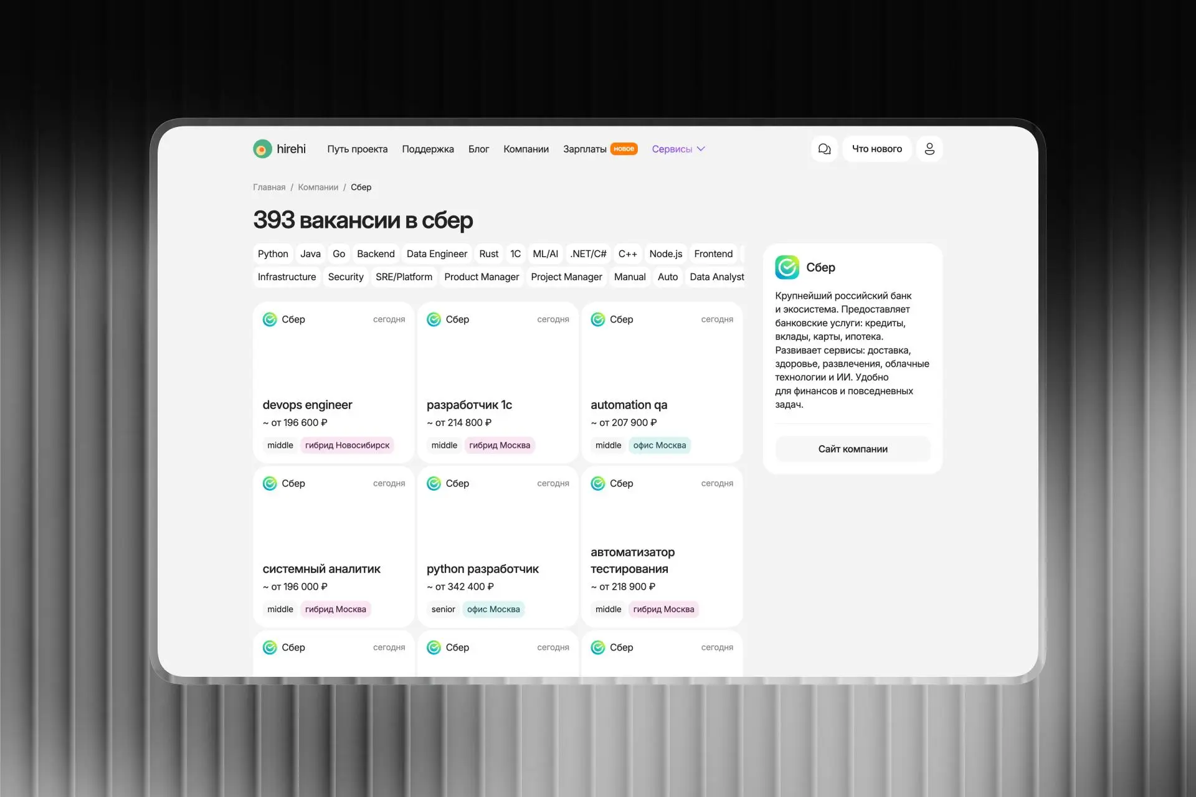Viewport: 1196px width, 797px height.
Task: Pick the Frontend filter tag
Action: click(x=713, y=254)
